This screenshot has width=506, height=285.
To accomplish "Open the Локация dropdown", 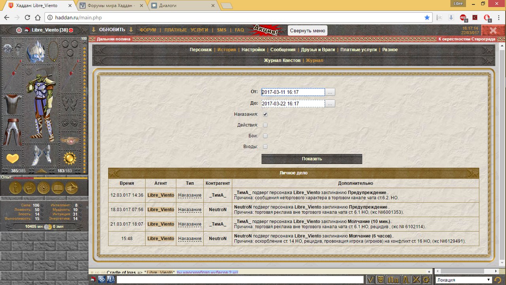I will click(463, 280).
